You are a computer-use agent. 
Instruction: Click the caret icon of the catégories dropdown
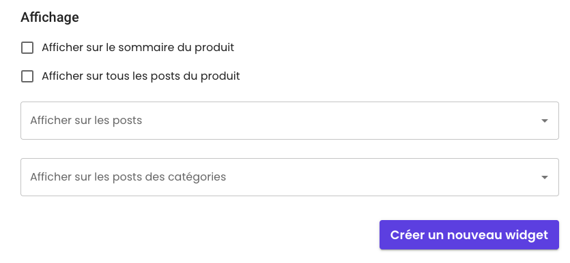544,177
